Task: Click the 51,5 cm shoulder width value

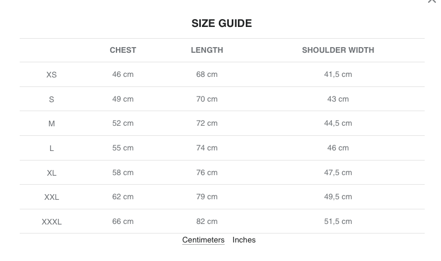Action: (x=338, y=221)
